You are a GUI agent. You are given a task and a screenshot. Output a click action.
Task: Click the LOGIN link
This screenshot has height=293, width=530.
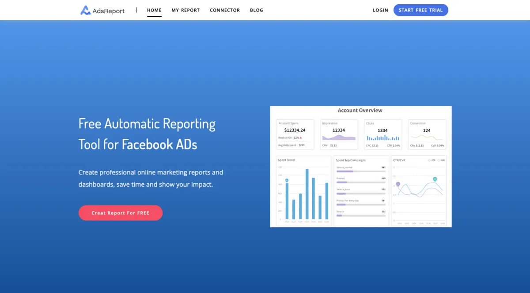click(x=380, y=10)
